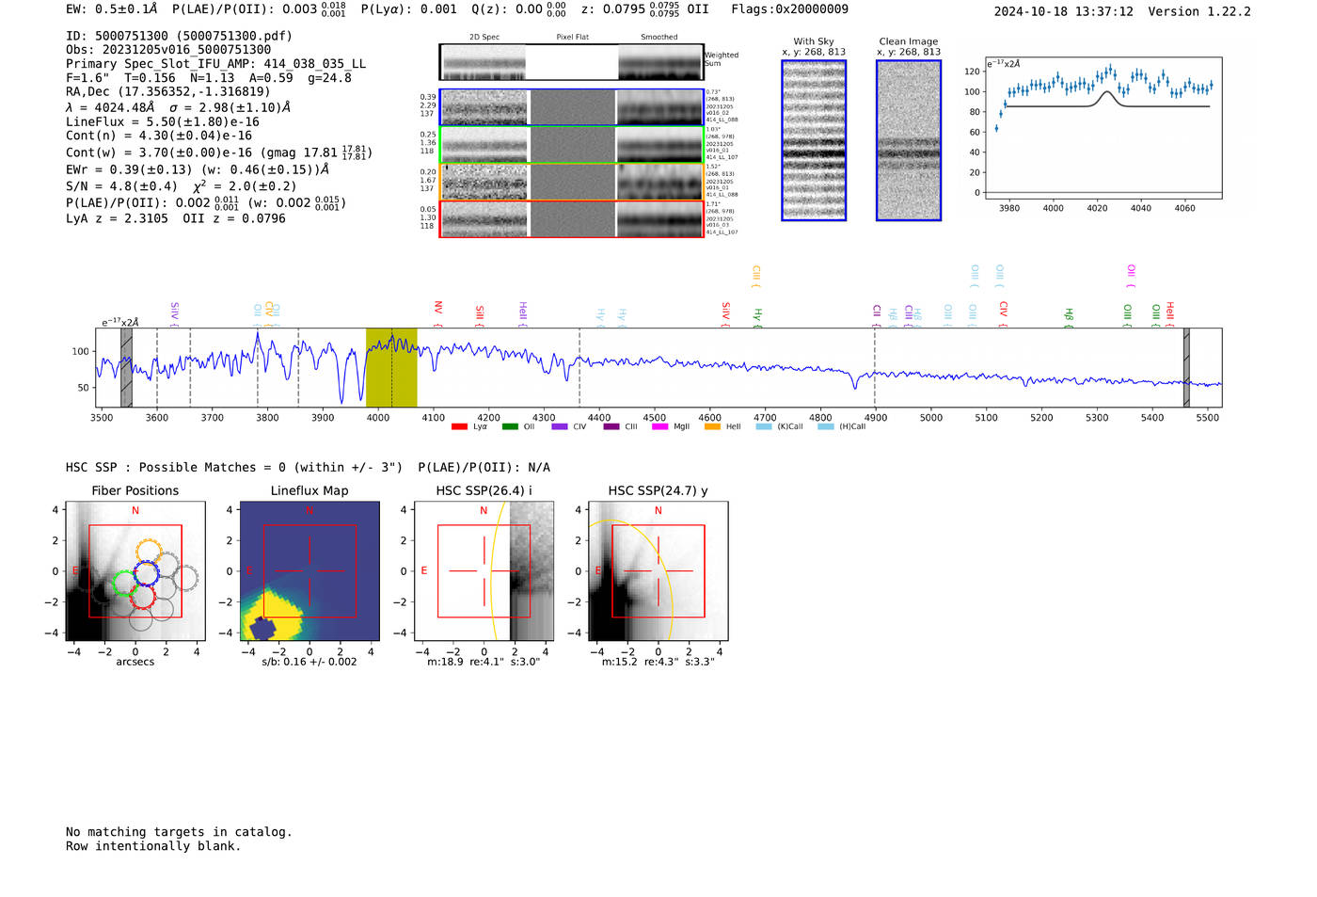Click the red fiber circle in Fiber Positions
Image resolution: width=1317 pixels, height=897 pixels.
(x=143, y=595)
